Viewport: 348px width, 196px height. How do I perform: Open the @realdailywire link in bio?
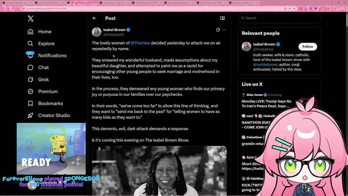(x=265, y=65)
